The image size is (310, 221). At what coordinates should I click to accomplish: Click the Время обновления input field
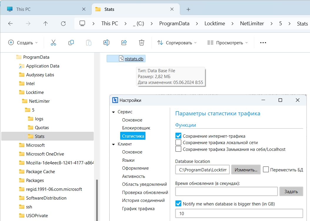pos(227,191)
